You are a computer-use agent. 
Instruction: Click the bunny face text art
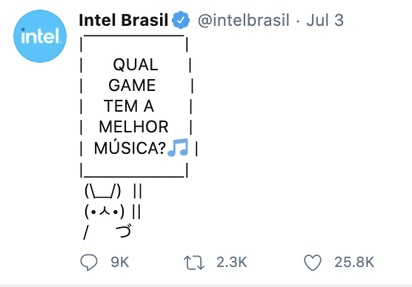[x=104, y=212]
